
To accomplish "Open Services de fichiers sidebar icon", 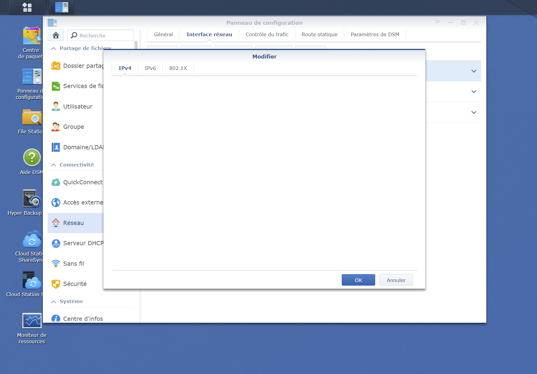I will click(56, 86).
